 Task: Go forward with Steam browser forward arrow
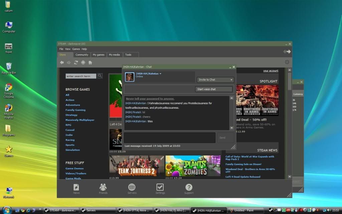click(69, 63)
